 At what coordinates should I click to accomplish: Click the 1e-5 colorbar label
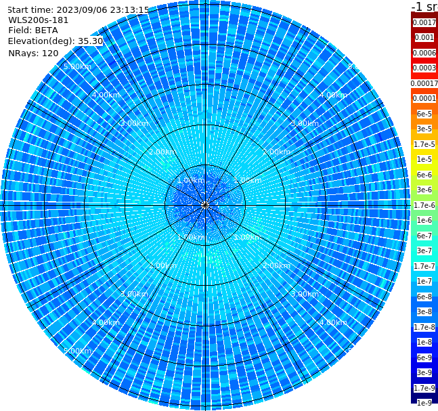tap(424, 159)
